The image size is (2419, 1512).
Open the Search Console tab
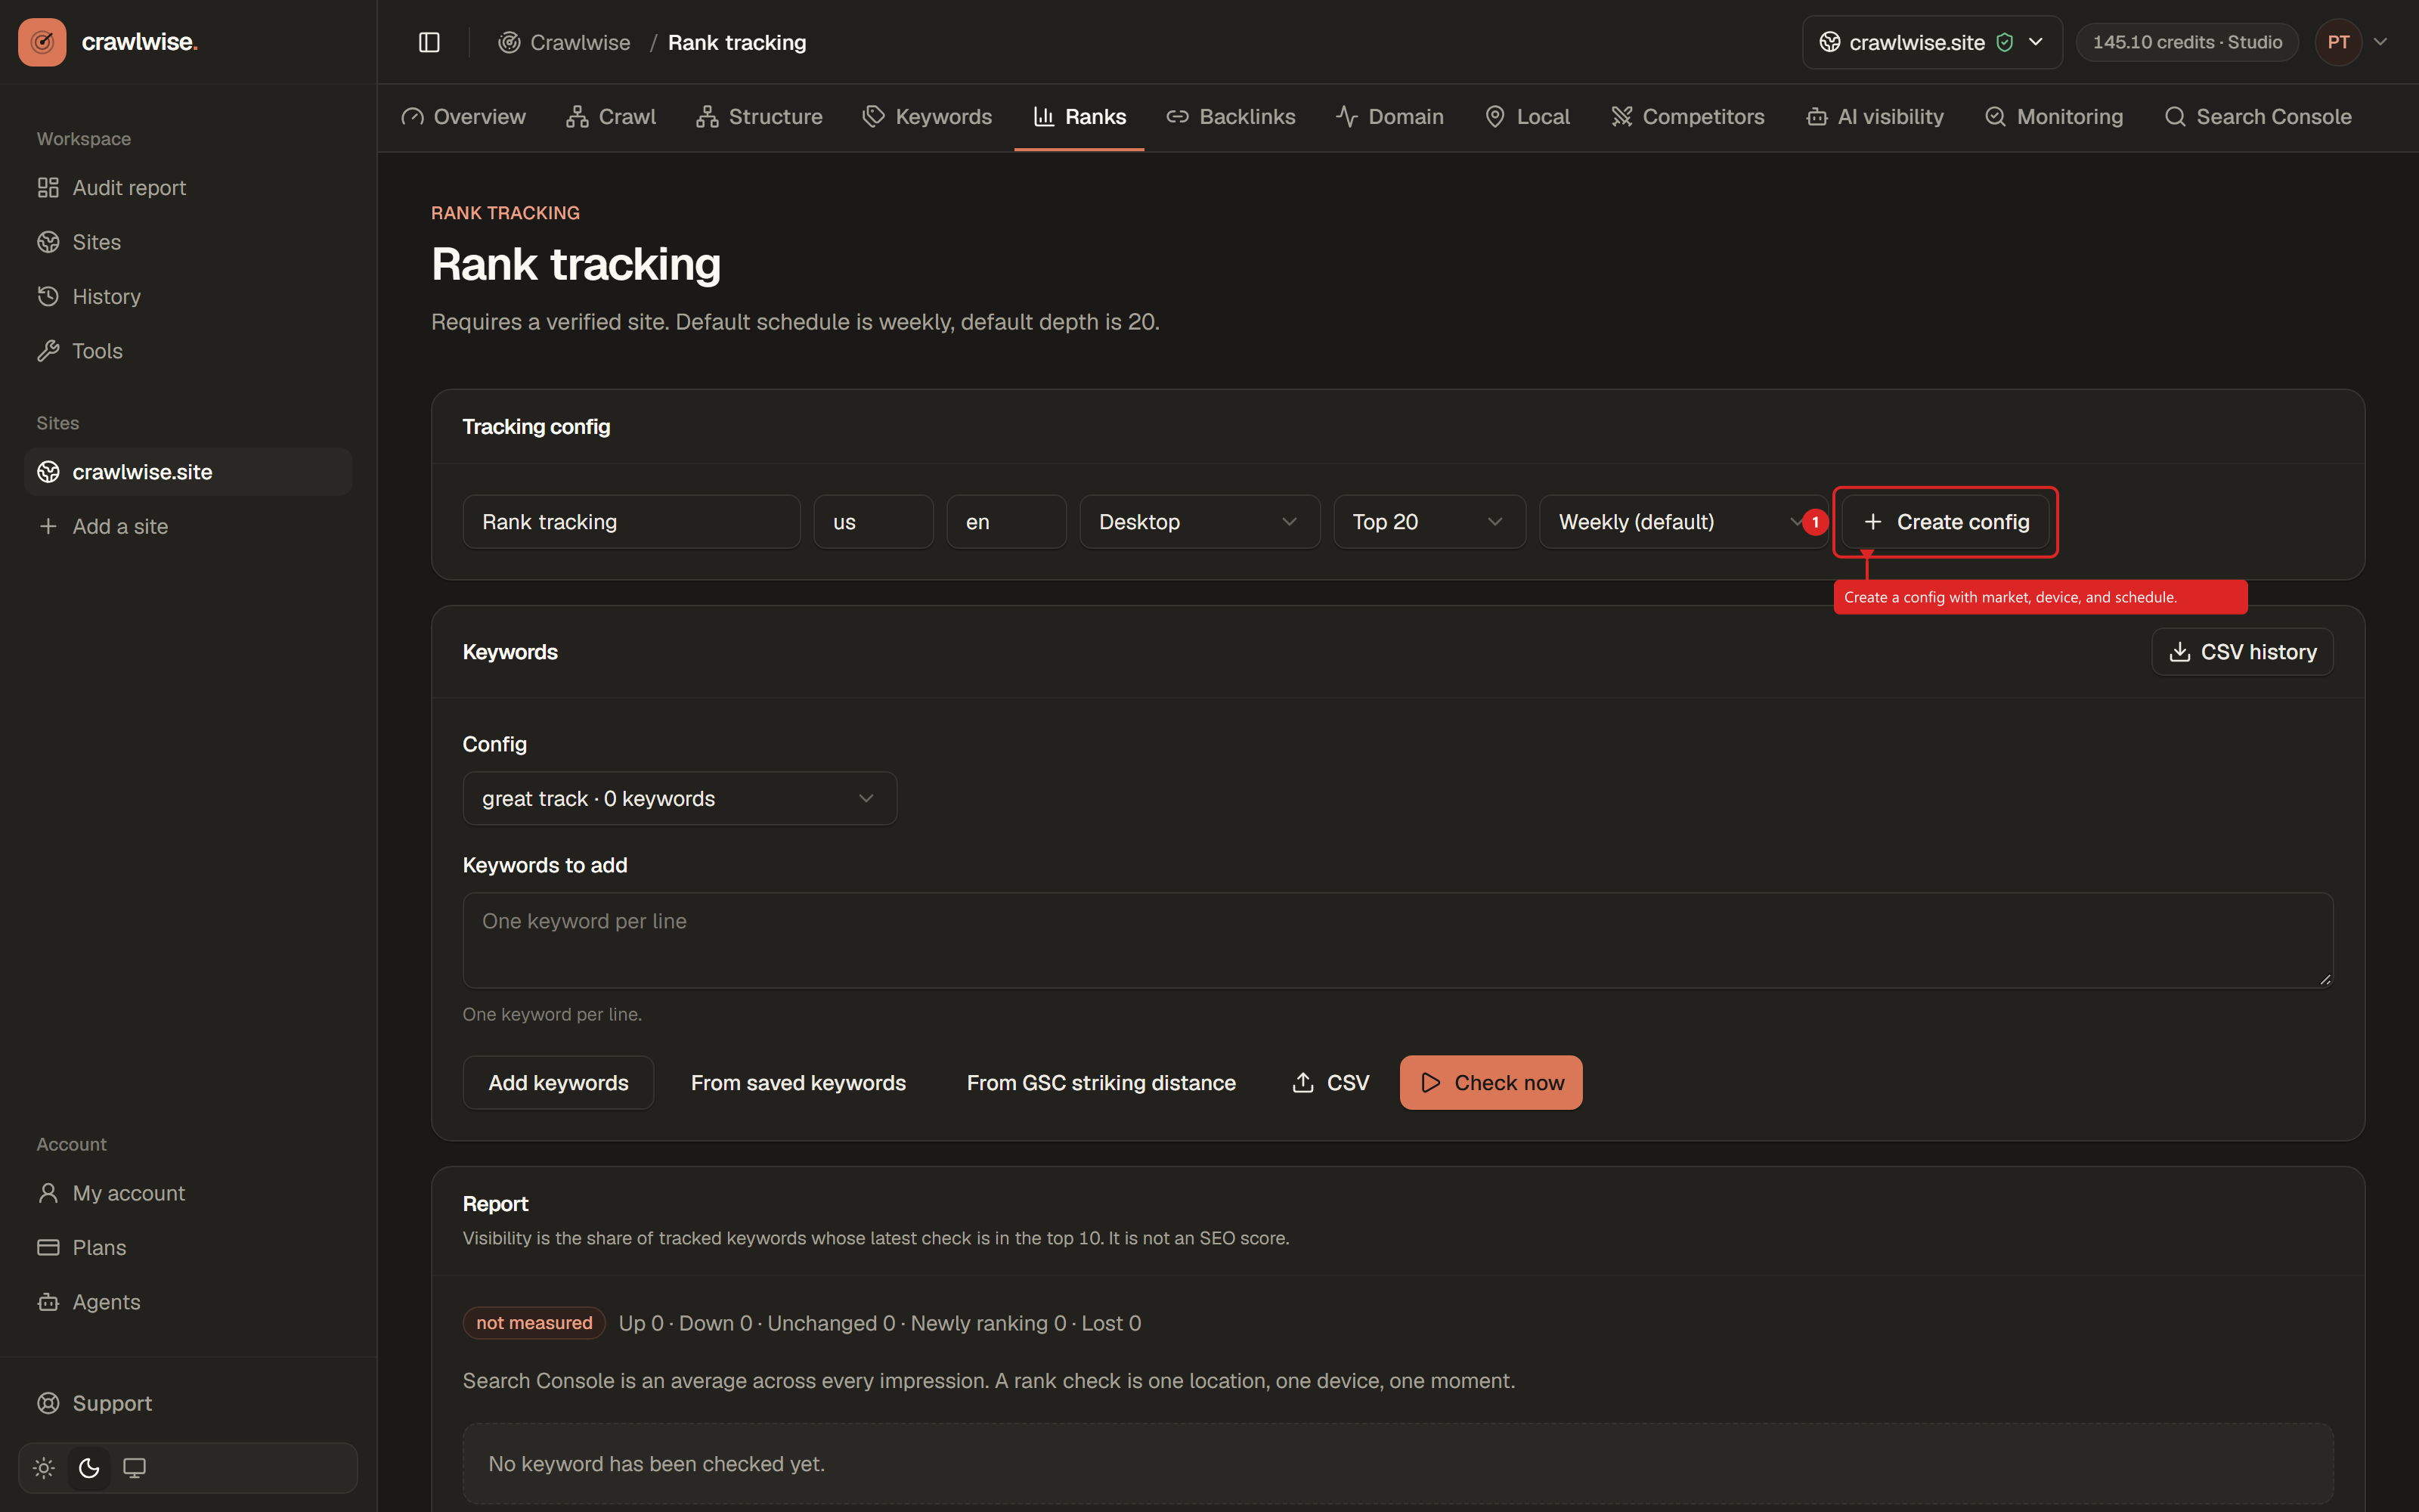pos(2257,117)
